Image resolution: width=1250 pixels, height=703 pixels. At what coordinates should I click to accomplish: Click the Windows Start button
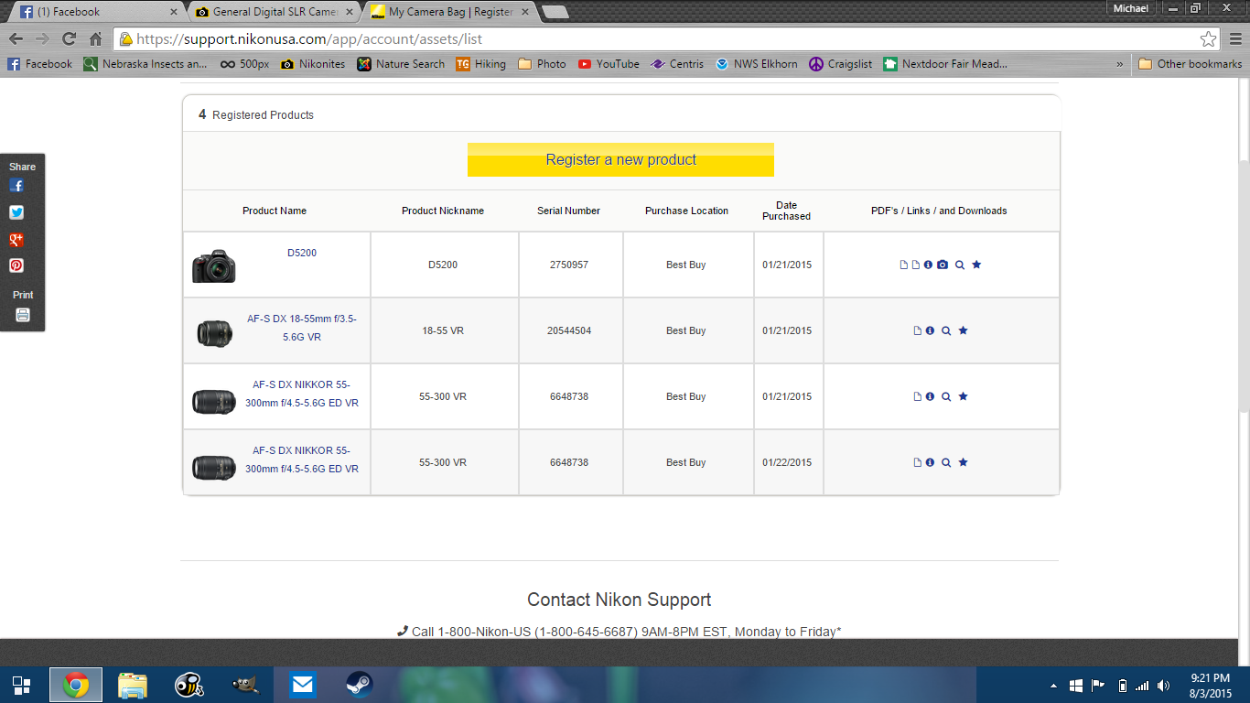pos(21,686)
